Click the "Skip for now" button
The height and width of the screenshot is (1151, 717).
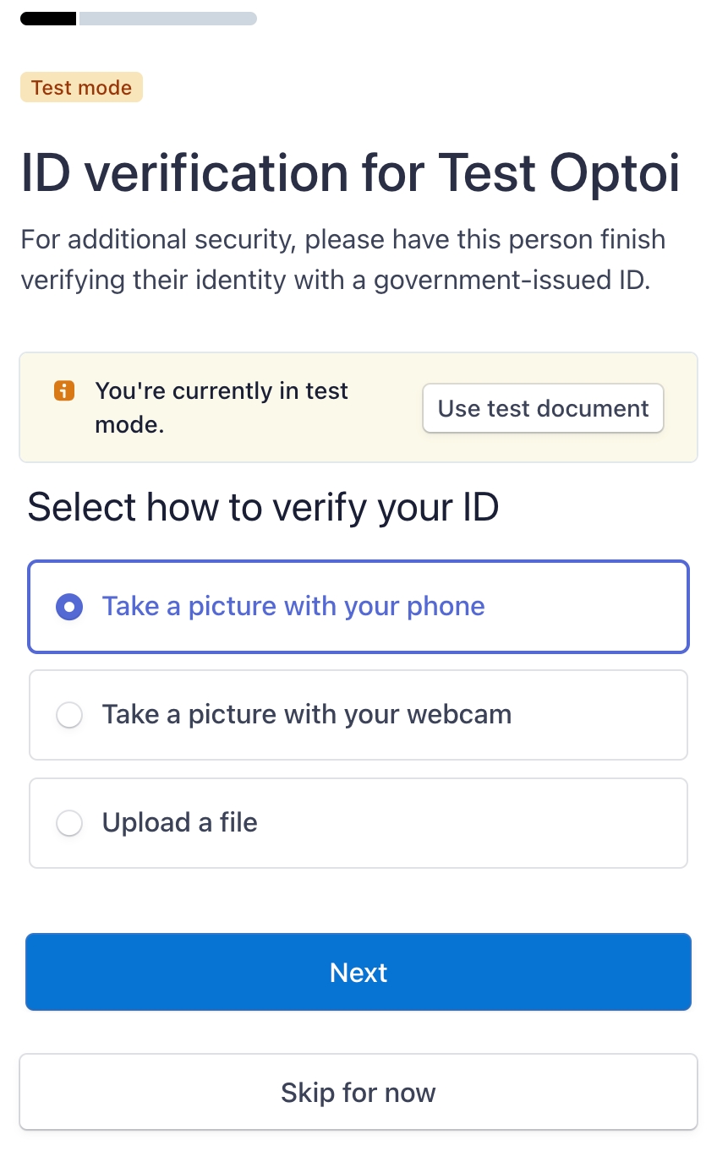click(x=358, y=1093)
